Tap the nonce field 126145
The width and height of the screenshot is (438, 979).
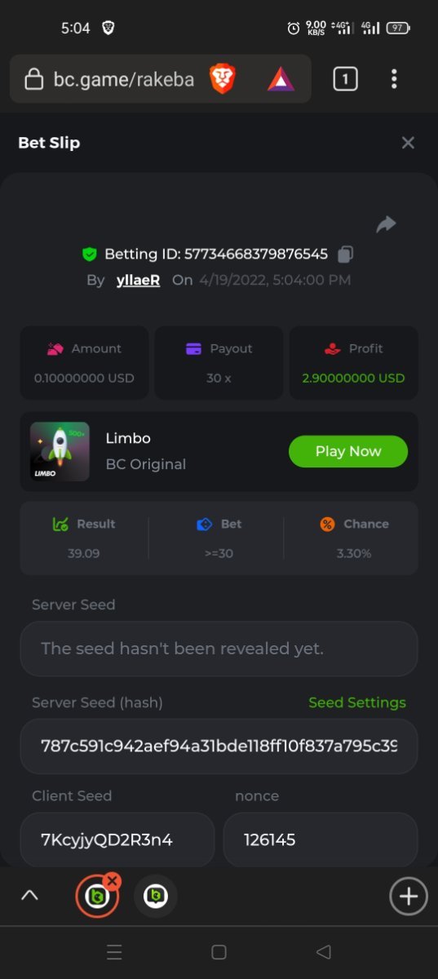point(320,839)
